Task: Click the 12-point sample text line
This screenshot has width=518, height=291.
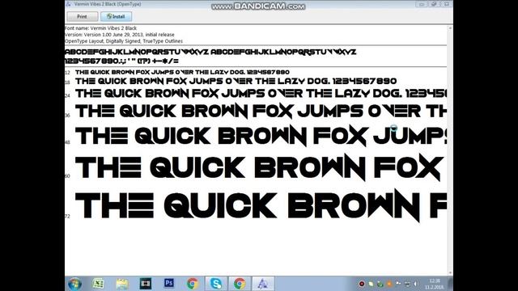Action: coord(182,72)
